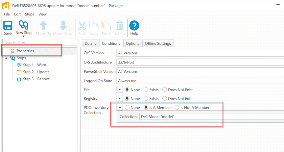Expand the File condition section arrow
Screen dimensions: 284x152
coord(120,89)
